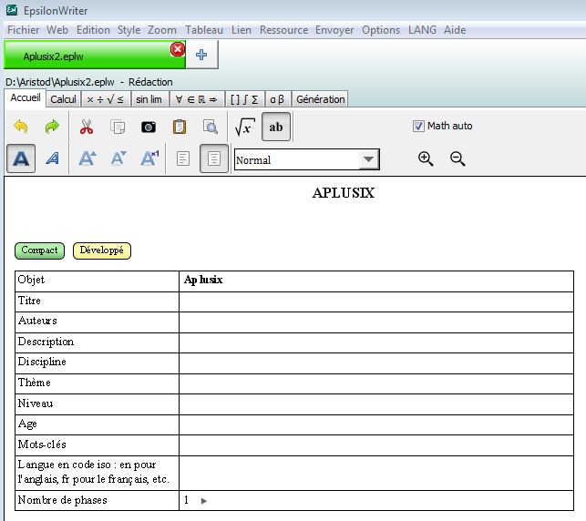This screenshot has height=521, width=586.
Task: Click the empty Auteurs value cell
Action: pos(376,322)
